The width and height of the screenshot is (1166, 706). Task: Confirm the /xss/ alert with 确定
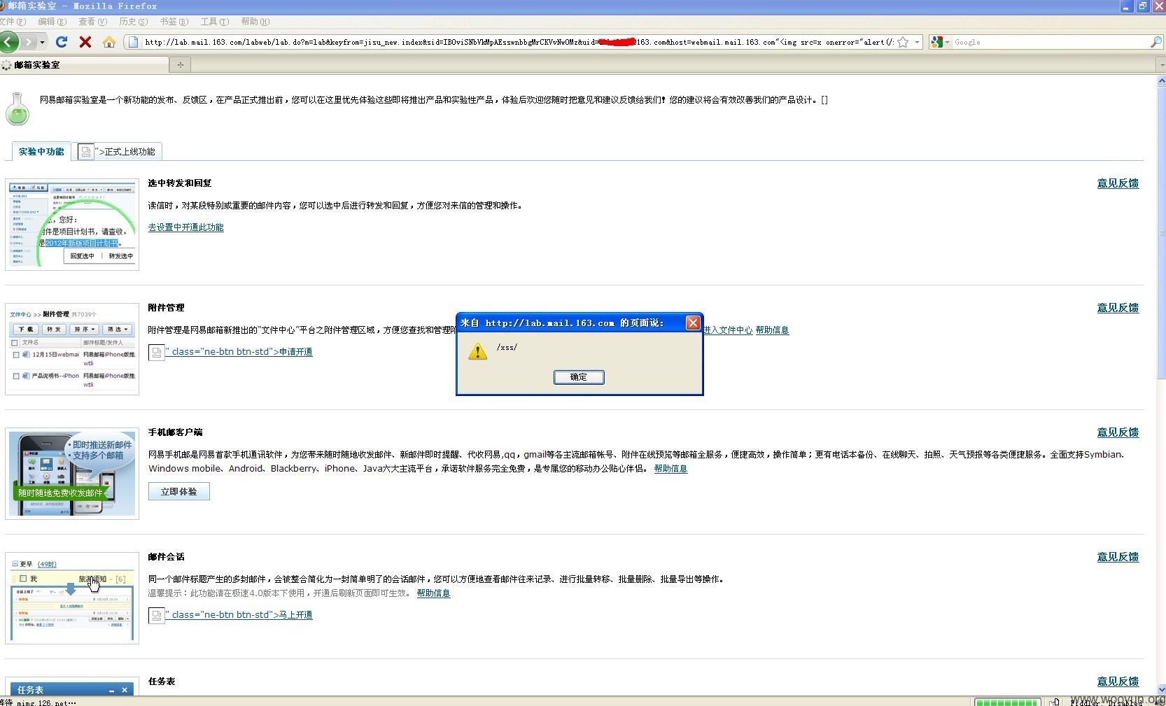pyautogui.click(x=579, y=377)
